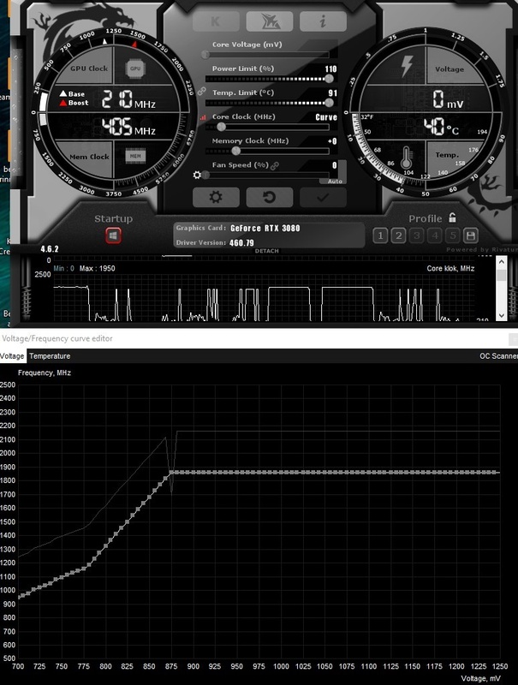Click the Power Limit slider handle

pyautogui.click(x=329, y=79)
